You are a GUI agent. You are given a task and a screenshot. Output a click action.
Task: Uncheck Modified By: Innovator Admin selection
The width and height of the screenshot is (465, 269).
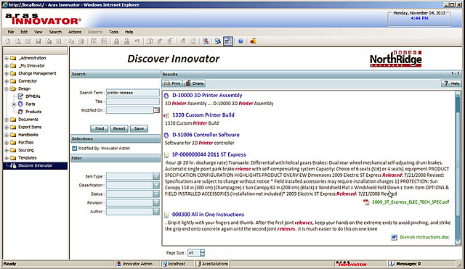click(x=75, y=148)
